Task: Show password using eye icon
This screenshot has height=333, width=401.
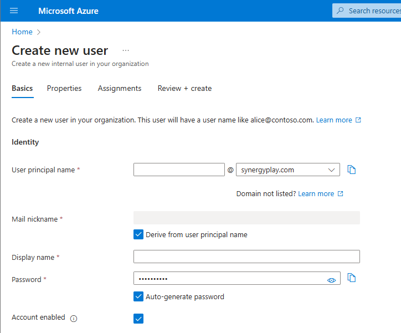Action: click(x=331, y=280)
